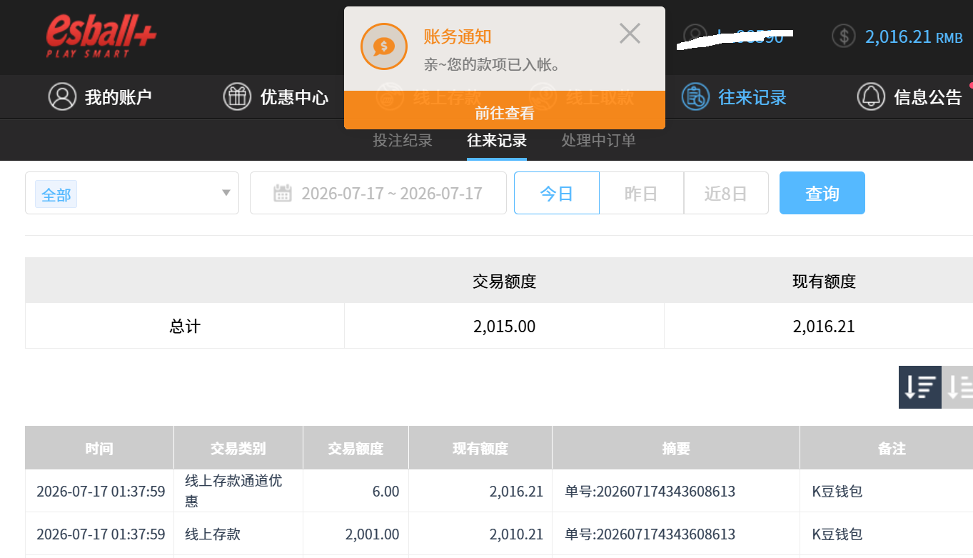The image size is (973, 558).
Task: Click the esball+ logo
Action: click(101, 36)
